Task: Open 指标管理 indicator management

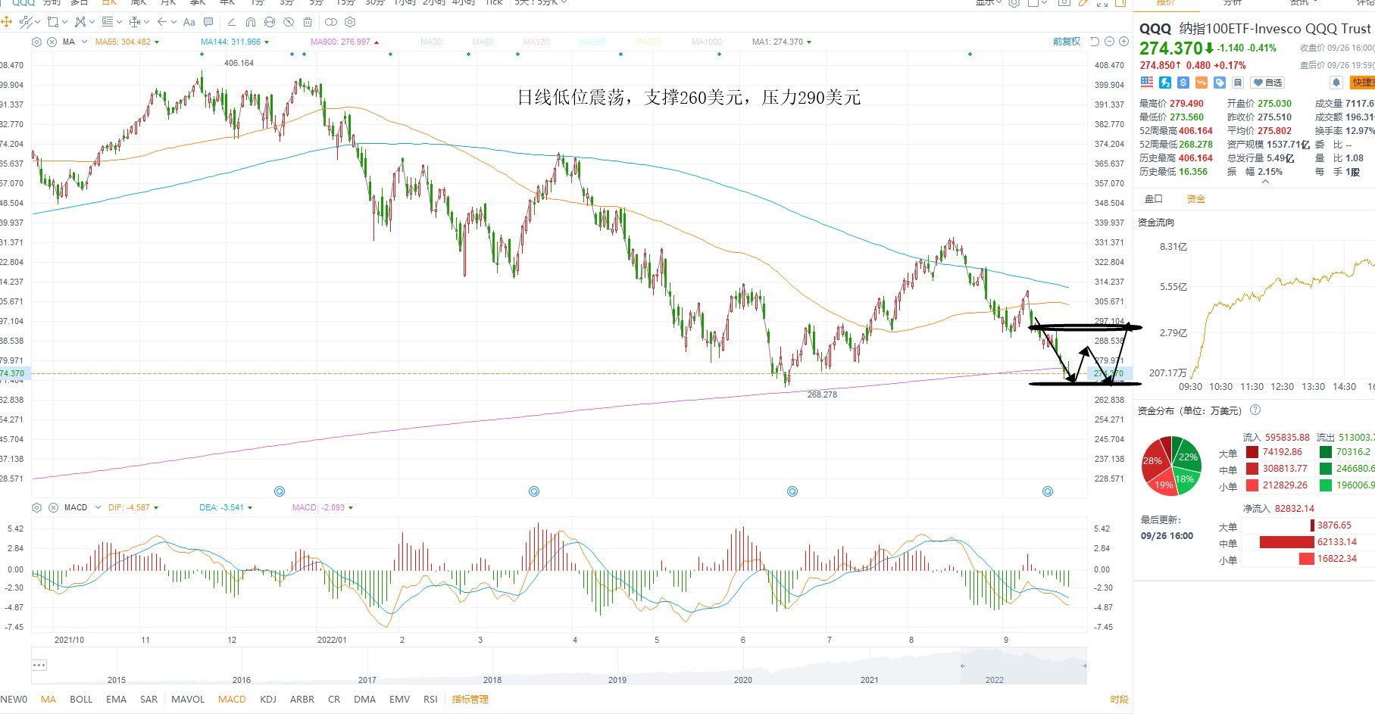Action: tap(470, 700)
